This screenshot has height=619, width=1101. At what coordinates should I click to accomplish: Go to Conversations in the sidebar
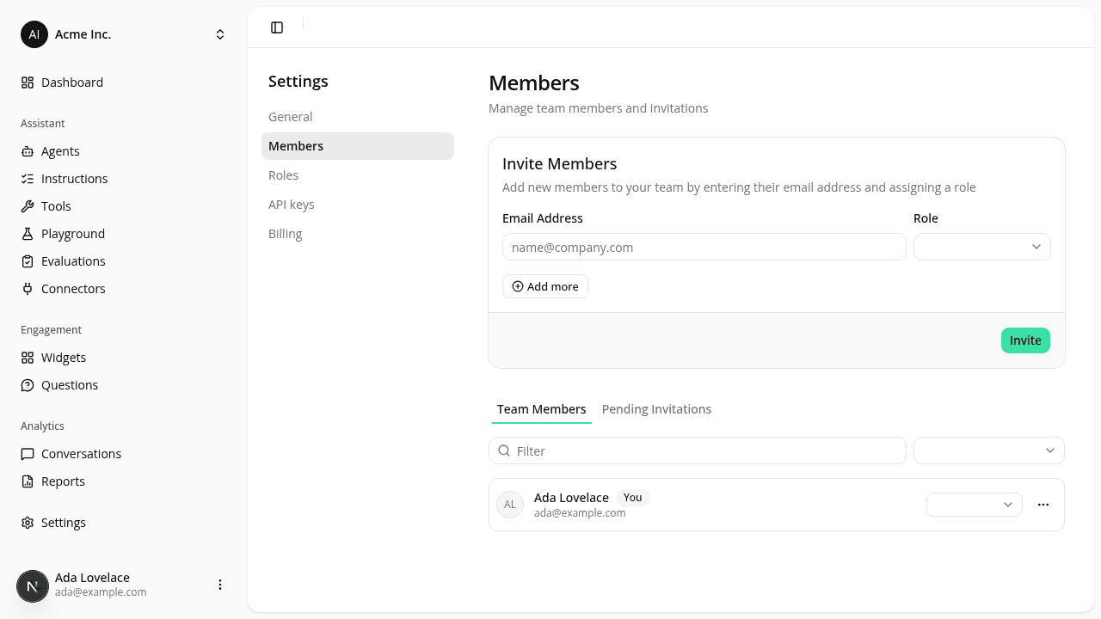123,454
